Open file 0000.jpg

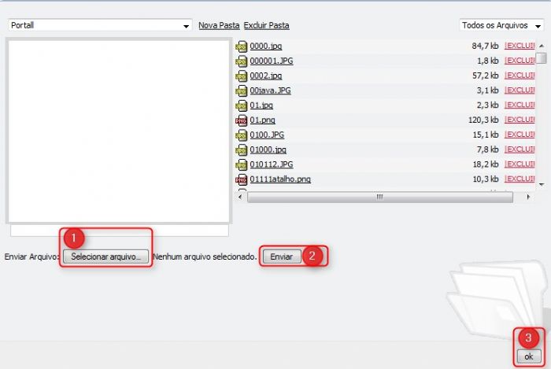pyautogui.click(x=266, y=46)
